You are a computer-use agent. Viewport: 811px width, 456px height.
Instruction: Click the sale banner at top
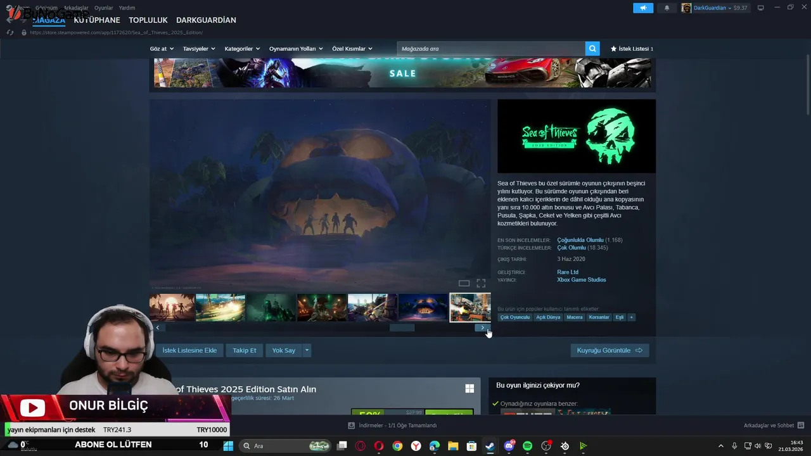point(402,73)
